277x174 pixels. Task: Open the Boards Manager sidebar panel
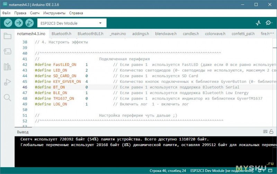7,51
